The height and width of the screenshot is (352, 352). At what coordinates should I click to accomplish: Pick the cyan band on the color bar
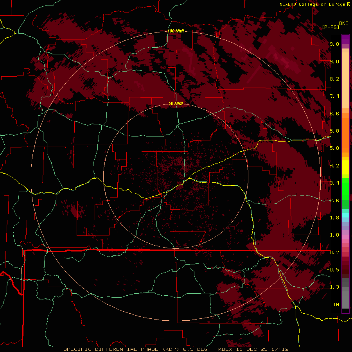coord(345,215)
